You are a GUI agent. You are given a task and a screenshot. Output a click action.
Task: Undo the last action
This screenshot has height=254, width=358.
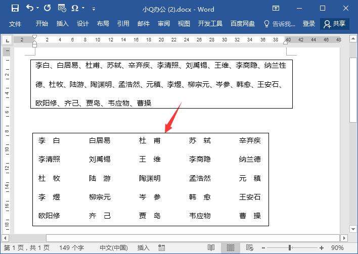click(x=30, y=8)
